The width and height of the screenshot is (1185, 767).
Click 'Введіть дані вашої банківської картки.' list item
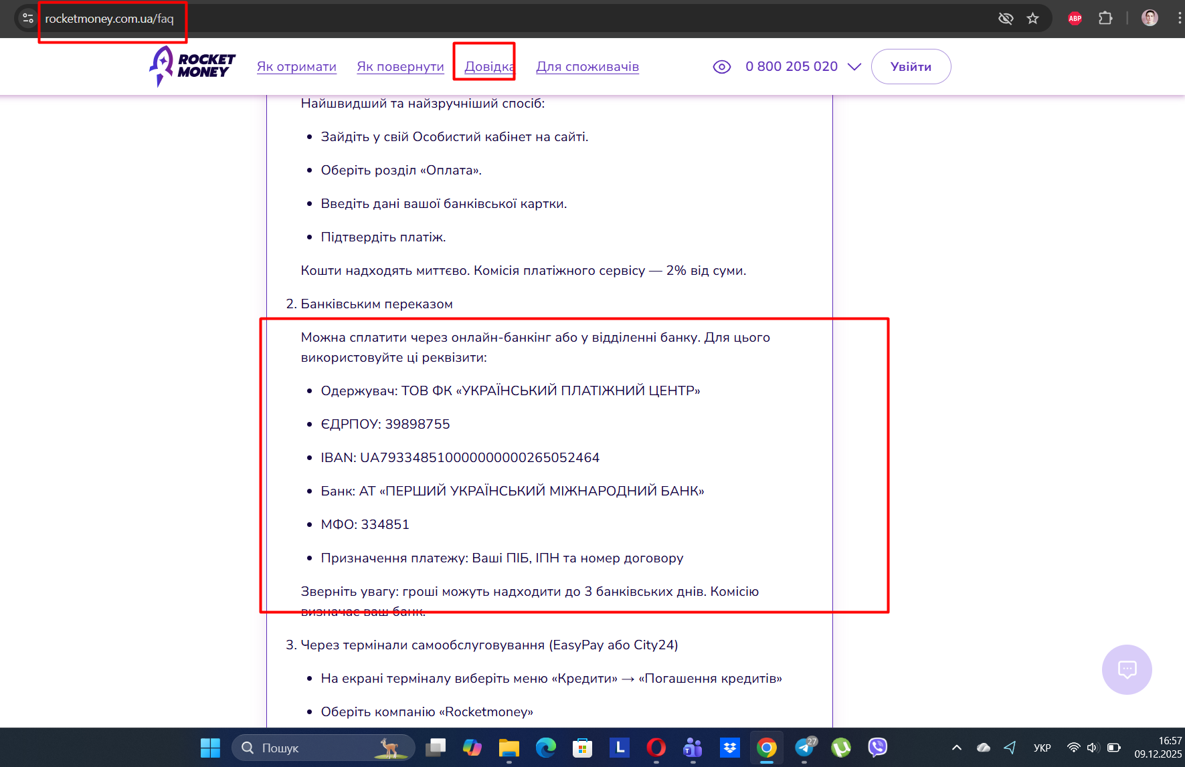pos(444,203)
